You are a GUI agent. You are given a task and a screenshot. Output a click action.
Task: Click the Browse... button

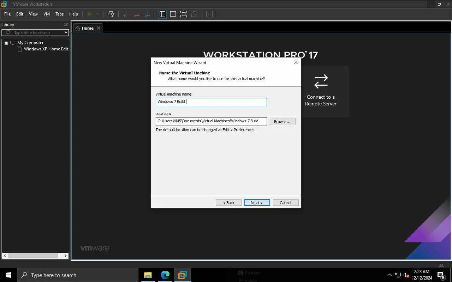[282, 121]
